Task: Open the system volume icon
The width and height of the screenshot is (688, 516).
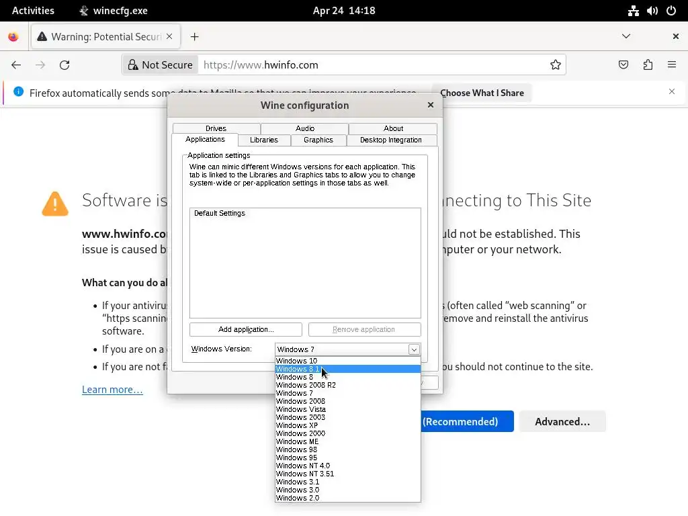Action: pyautogui.click(x=652, y=11)
